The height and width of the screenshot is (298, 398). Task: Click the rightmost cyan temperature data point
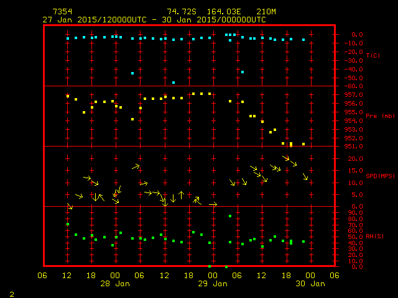coord(303,40)
